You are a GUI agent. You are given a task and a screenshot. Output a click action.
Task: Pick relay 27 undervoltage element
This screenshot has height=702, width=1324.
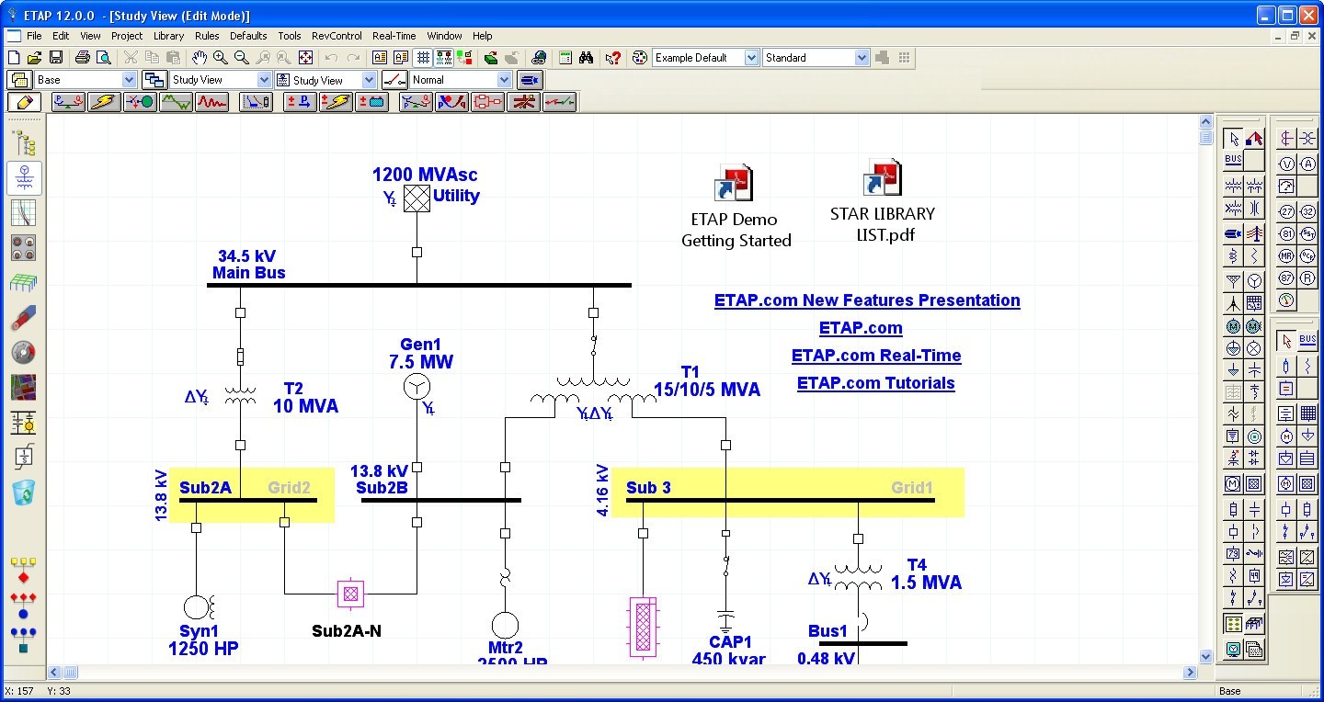coord(1286,209)
